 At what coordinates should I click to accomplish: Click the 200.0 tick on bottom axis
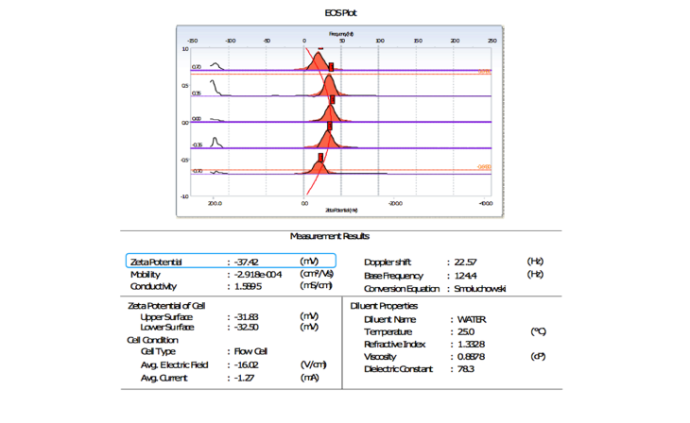pyautogui.click(x=215, y=204)
